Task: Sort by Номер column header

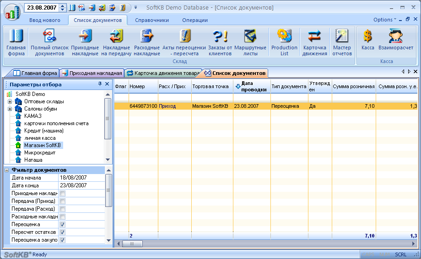Action: (x=143, y=86)
